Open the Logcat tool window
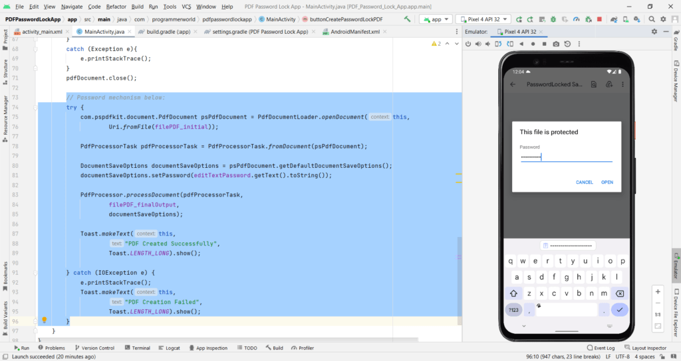The height and width of the screenshot is (361, 681). click(170, 348)
